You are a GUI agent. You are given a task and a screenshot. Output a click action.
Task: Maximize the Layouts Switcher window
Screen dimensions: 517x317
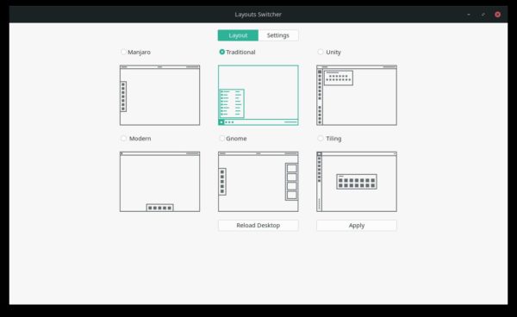tap(483, 14)
